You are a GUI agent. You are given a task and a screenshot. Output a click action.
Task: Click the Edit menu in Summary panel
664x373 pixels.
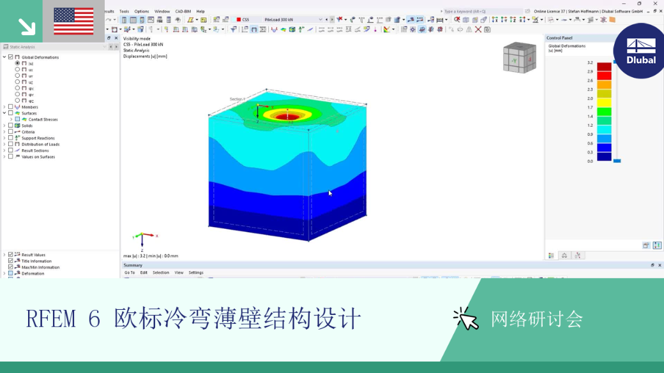(x=144, y=273)
